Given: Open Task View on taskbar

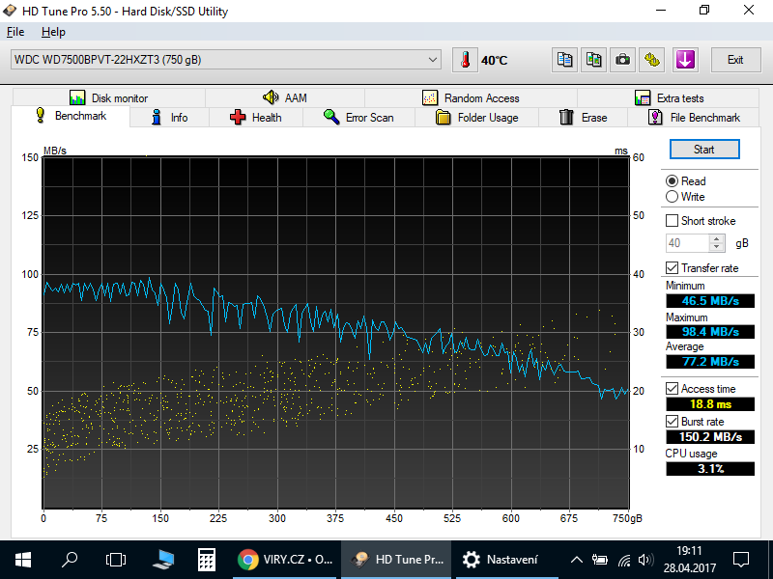Looking at the screenshot, I should (116, 560).
